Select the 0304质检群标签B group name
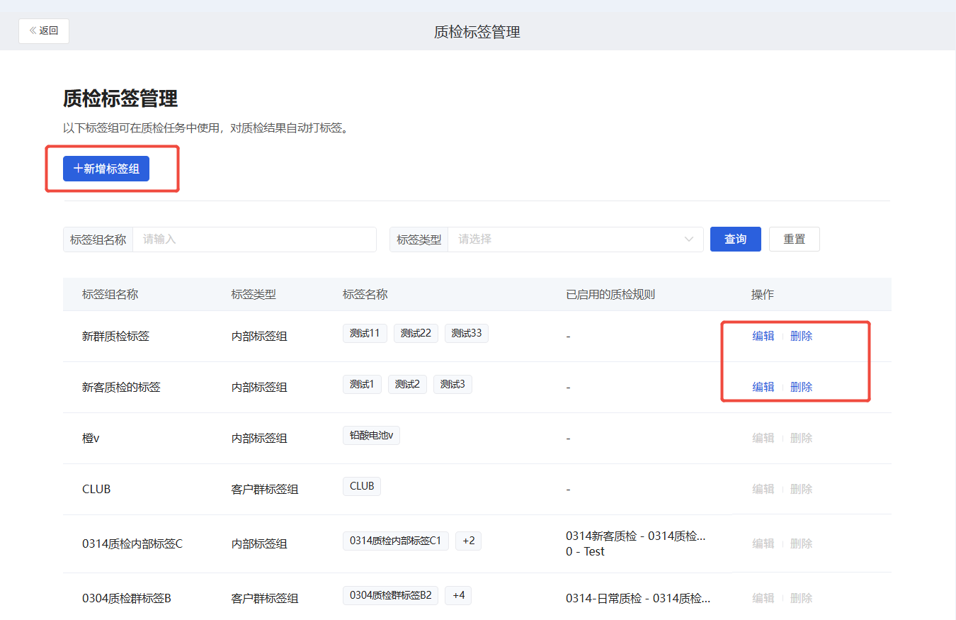Image resolution: width=956 pixels, height=620 pixels. coord(127,599)
